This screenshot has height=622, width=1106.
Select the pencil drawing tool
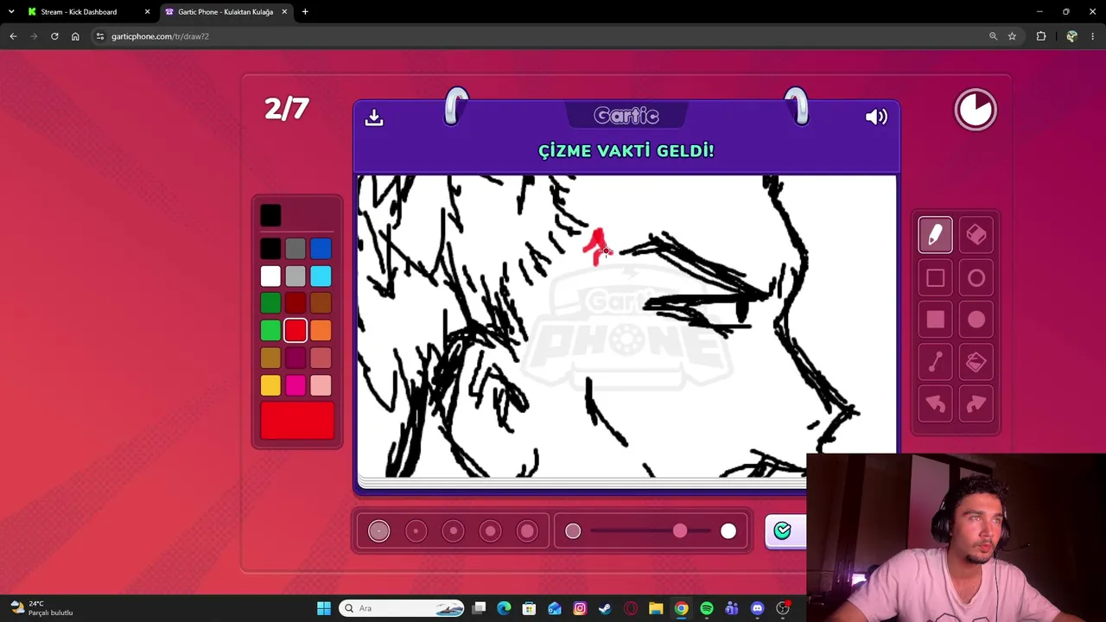[935, 235]
